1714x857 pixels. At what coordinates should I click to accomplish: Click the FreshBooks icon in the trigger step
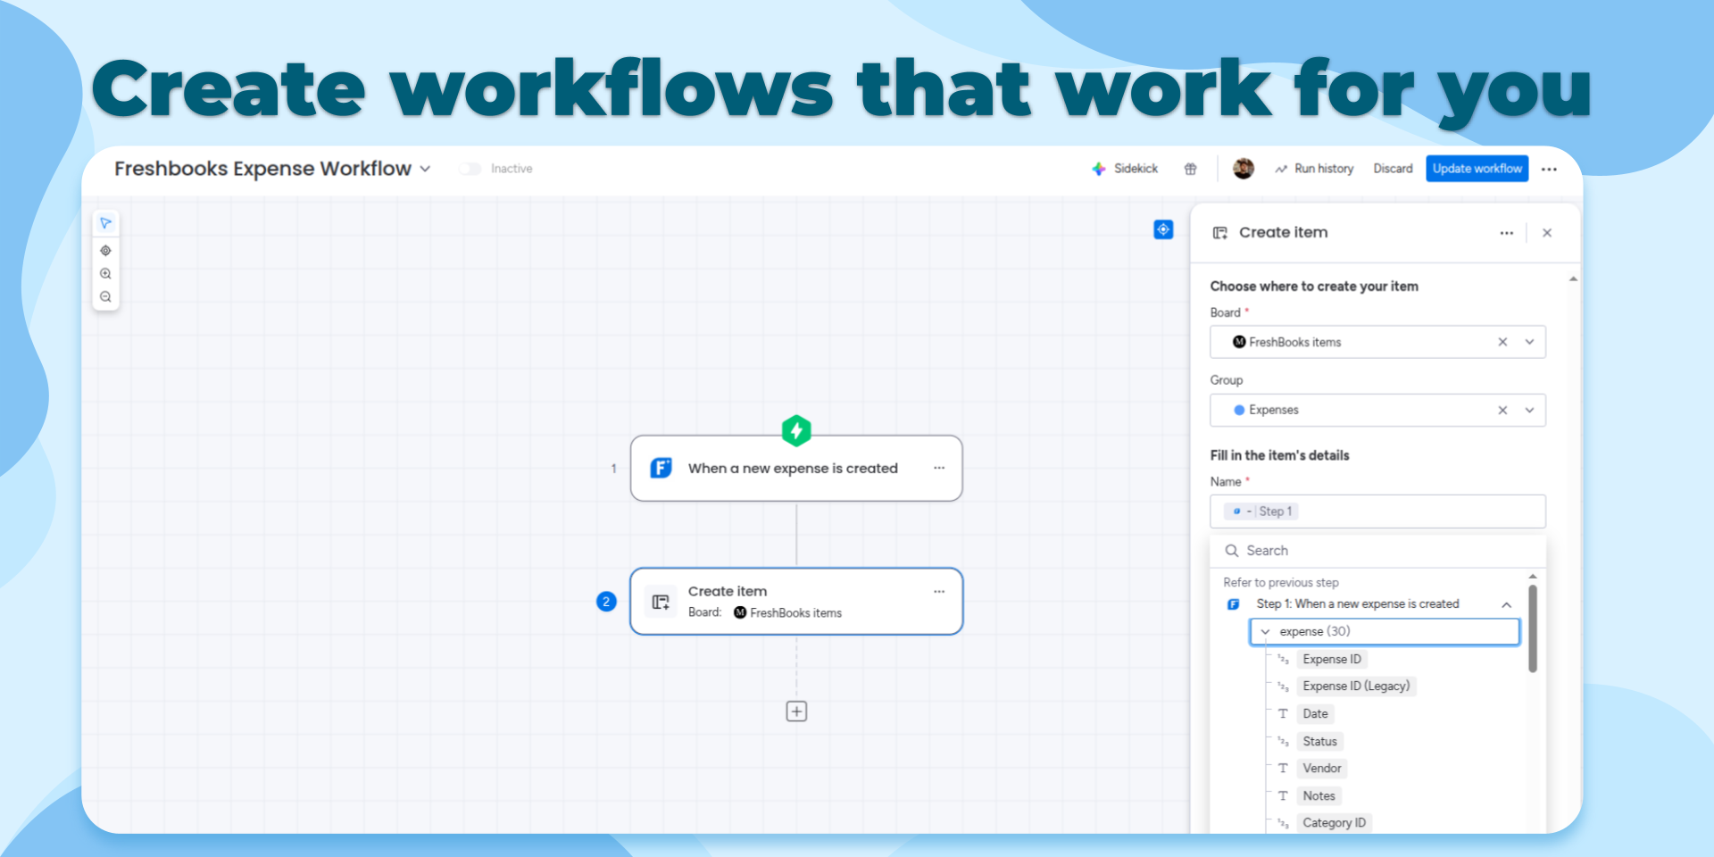[x=661, y=468]
